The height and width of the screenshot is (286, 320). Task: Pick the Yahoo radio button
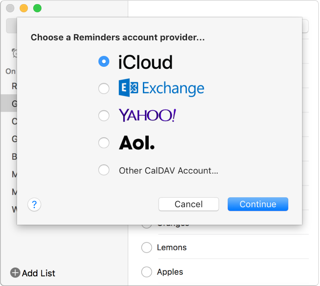[104, 116]
